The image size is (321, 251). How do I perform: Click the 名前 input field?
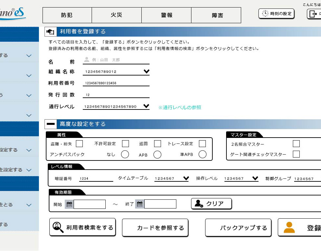point(116,60)
